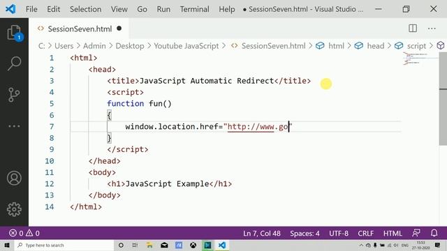Click the word function on line 5
This screenshot has width=447, height=251.
tap(126, 104)
